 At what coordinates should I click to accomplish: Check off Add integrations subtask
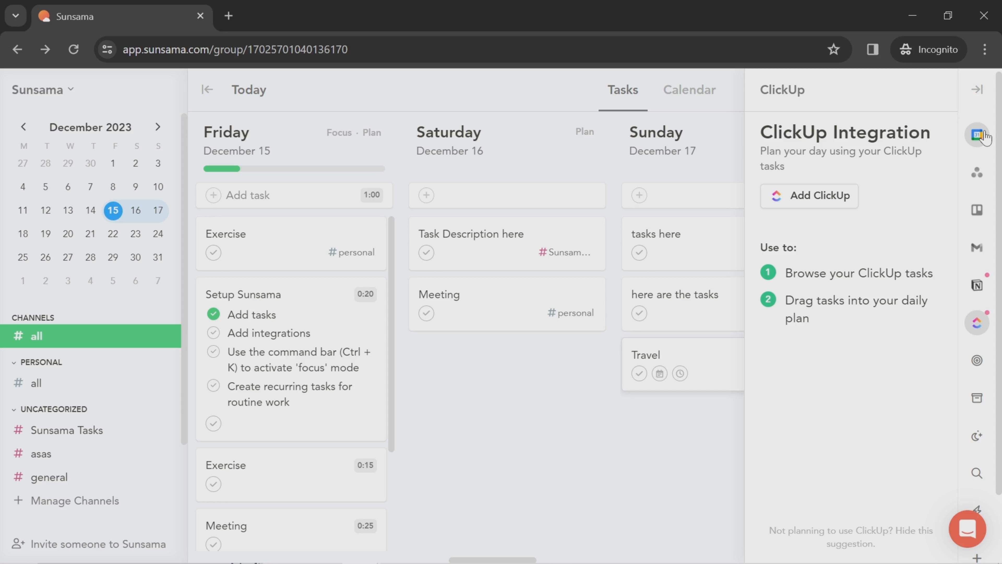click(x=213, y=333)
